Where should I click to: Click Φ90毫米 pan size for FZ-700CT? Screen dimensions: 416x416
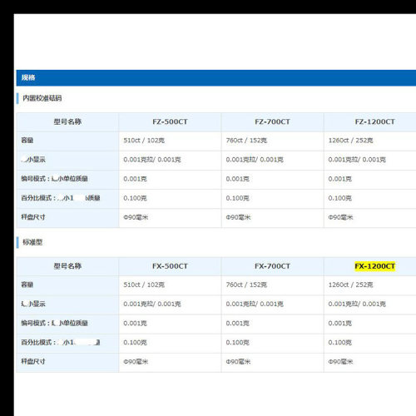(x=238, y=217)
